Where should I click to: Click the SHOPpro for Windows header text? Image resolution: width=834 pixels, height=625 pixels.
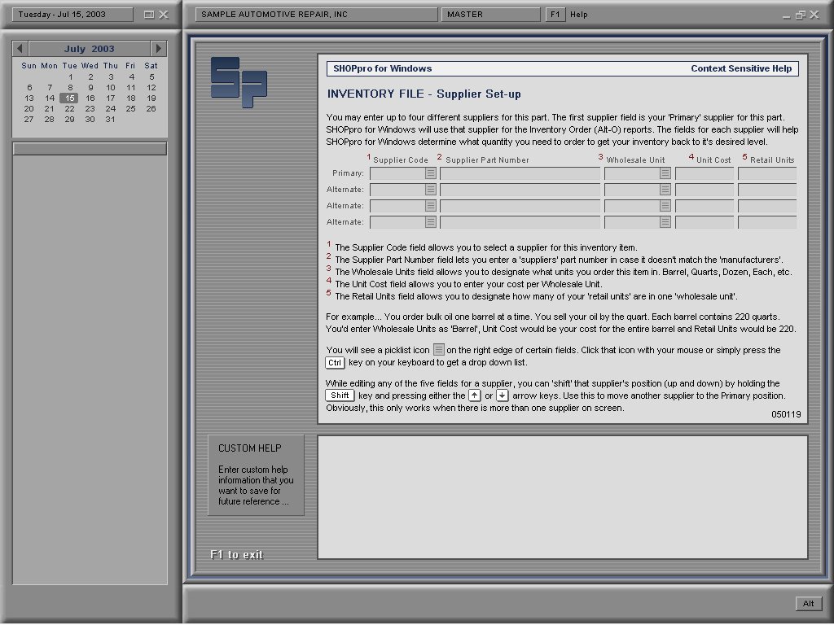click(383, 68)
